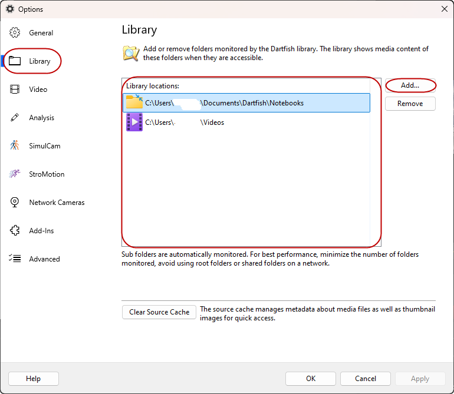Close the Options dialog window
Screen dimensions: 454x394
[x=445, y=9]
